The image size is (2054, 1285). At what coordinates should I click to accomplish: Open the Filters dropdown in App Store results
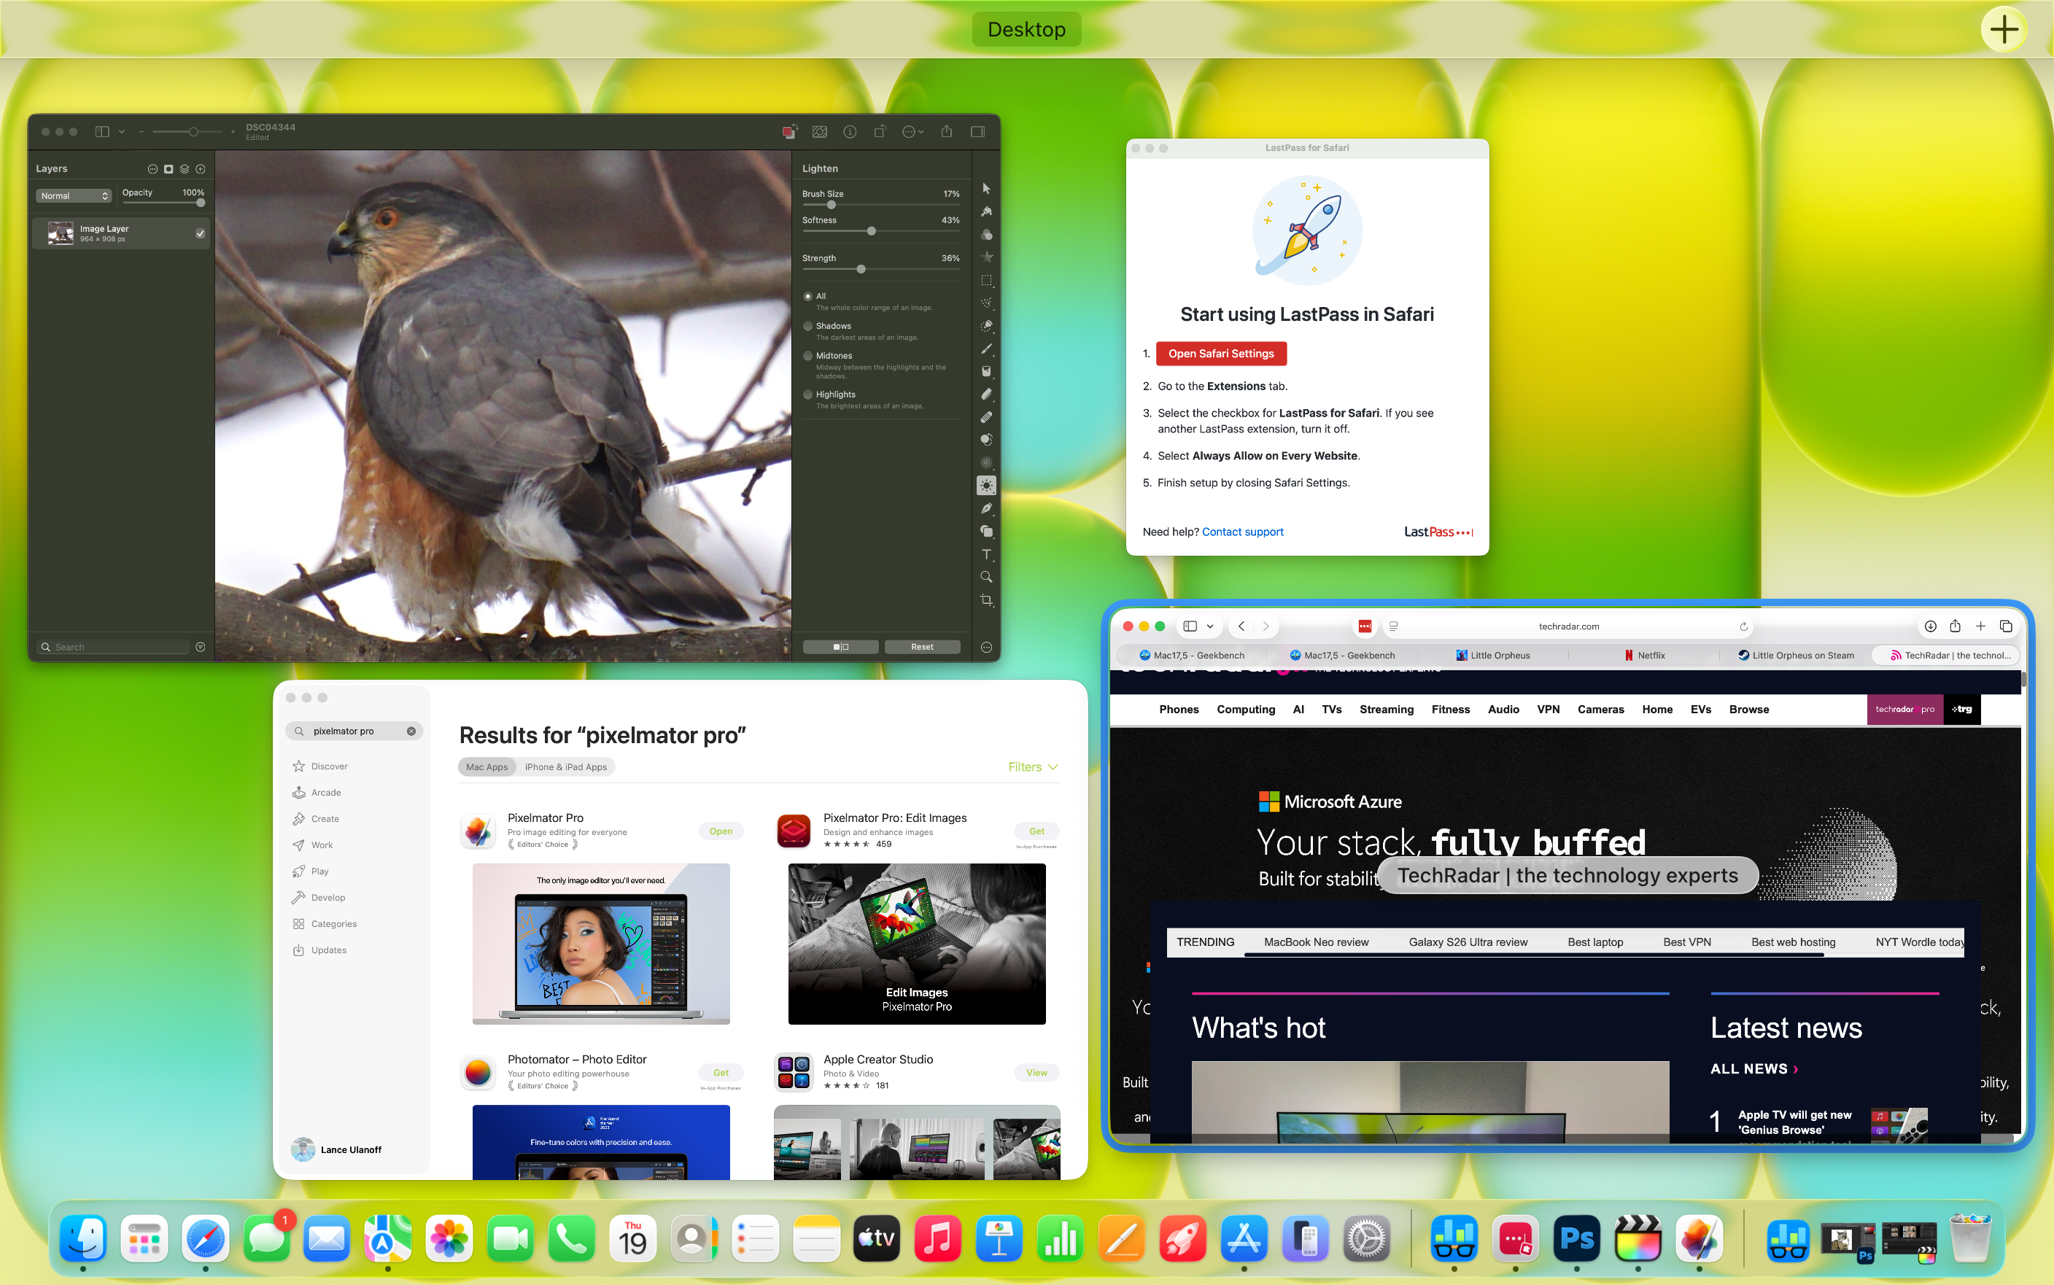point(1033,766)
